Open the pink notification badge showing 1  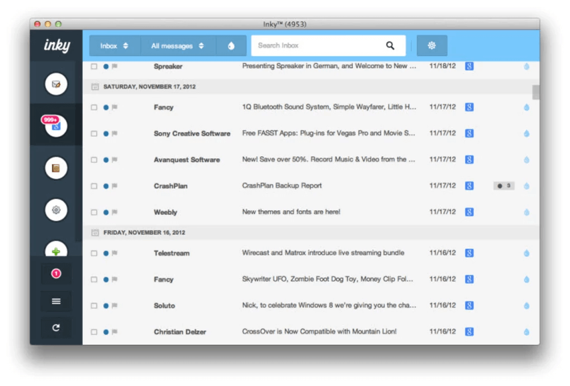coord(56,274)
